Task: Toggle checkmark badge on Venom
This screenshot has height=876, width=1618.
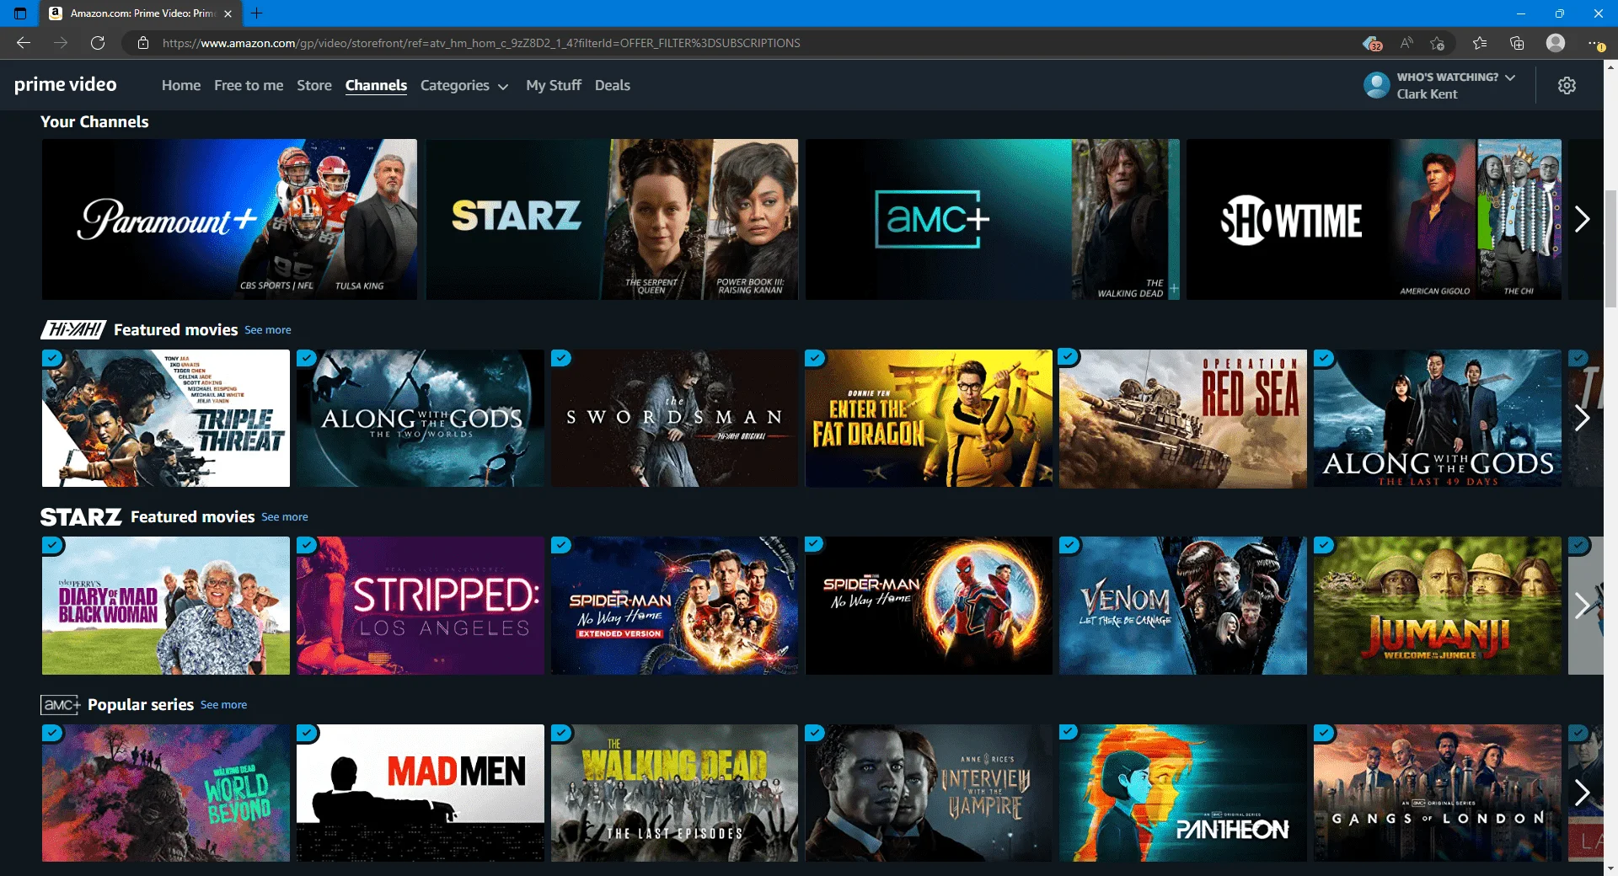Action: 1069,545
